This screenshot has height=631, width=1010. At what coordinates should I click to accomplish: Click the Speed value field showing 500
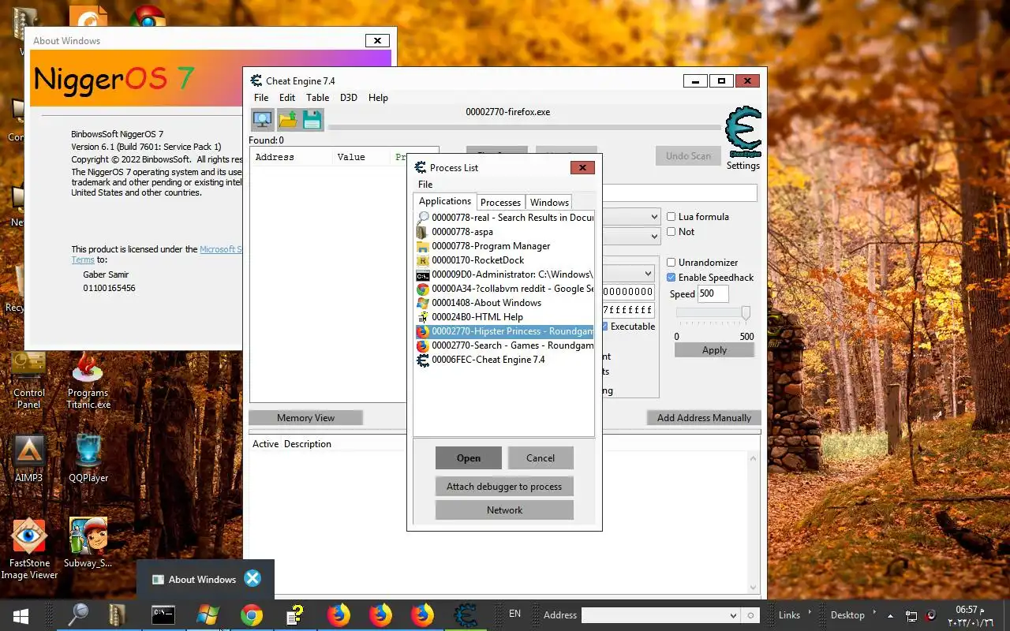pos(713,293)
